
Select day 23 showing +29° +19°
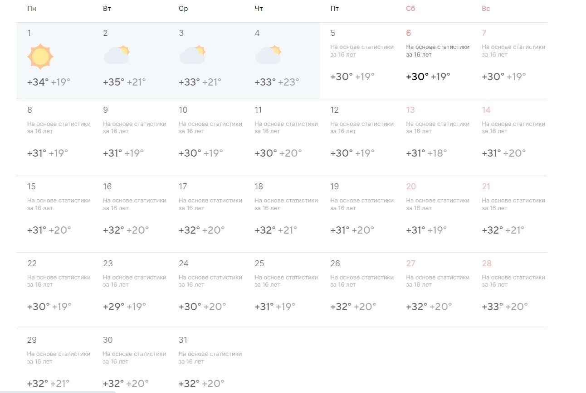(130, 291)
